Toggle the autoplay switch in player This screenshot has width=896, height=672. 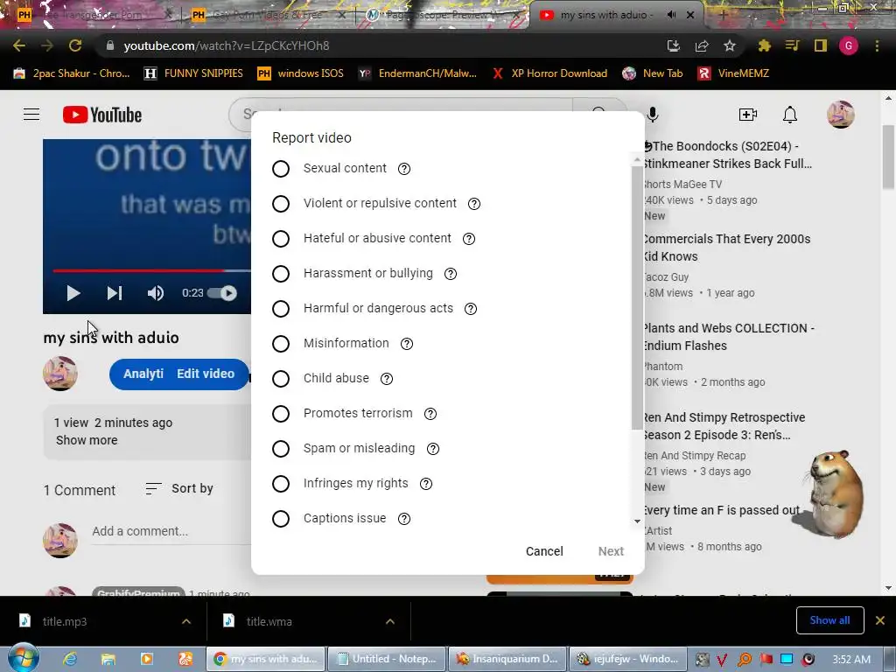pos(222,293)
